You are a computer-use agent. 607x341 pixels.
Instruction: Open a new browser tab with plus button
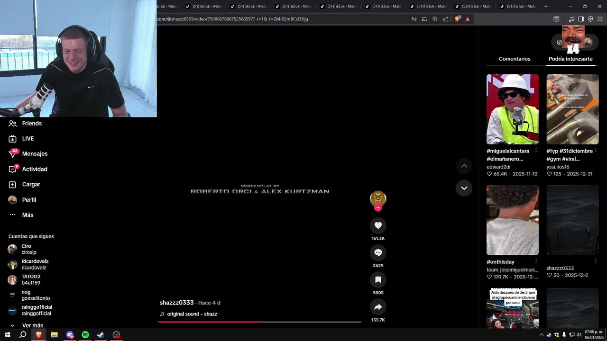coord(546,6)
